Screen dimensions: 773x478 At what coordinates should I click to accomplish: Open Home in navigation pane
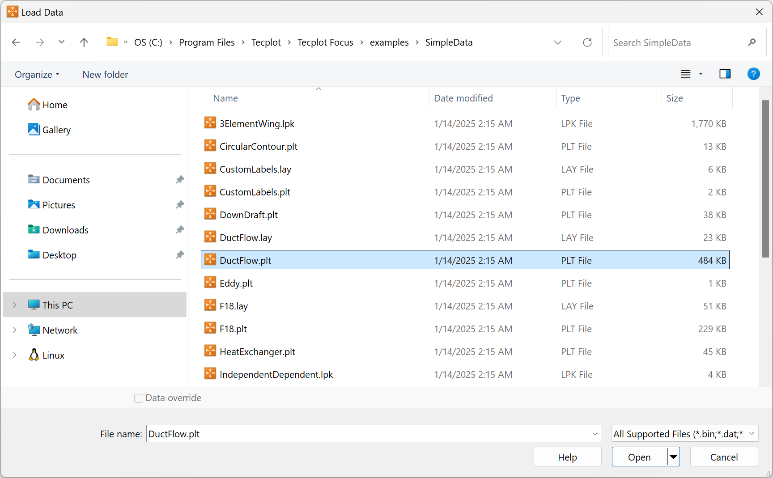(x=47, y=105)
